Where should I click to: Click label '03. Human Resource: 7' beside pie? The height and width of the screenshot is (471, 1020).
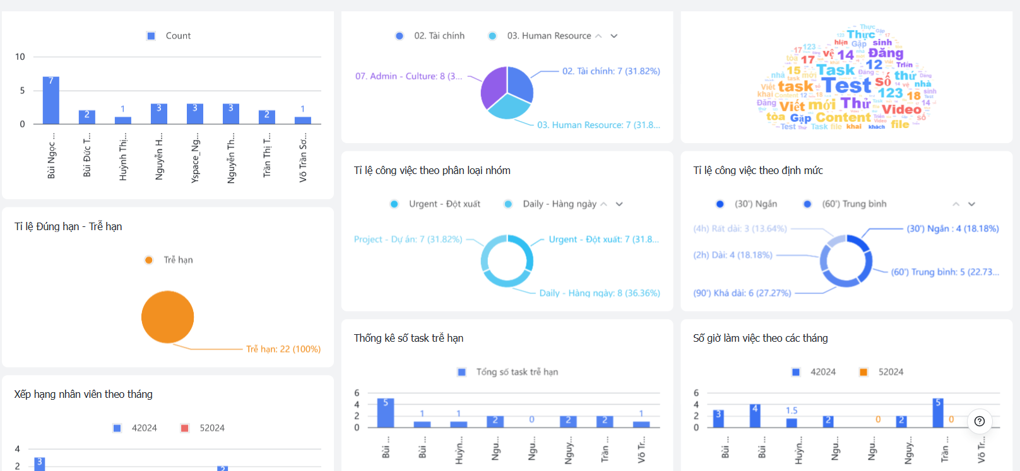[598, 125]
